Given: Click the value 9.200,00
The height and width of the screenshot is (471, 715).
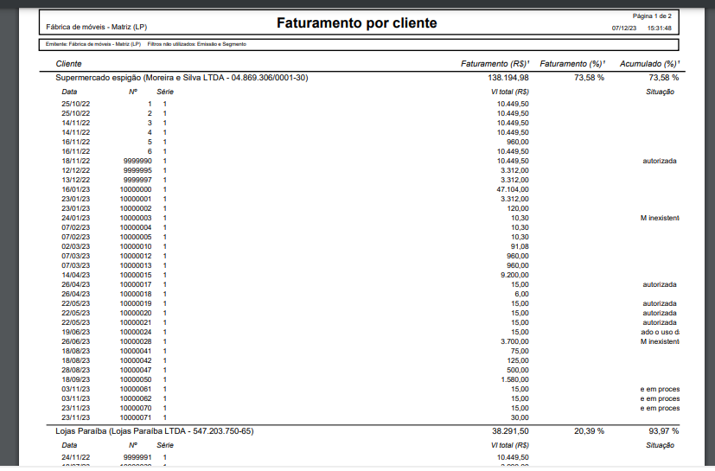Looking at the screenshot, I should pyautogui.click(x=514, y=276).
